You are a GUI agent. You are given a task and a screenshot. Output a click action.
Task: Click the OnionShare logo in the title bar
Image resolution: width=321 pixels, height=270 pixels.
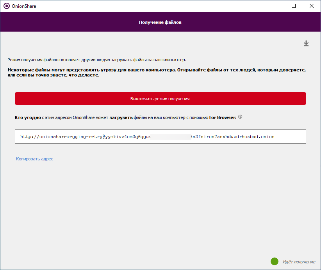tap(7, 6)
